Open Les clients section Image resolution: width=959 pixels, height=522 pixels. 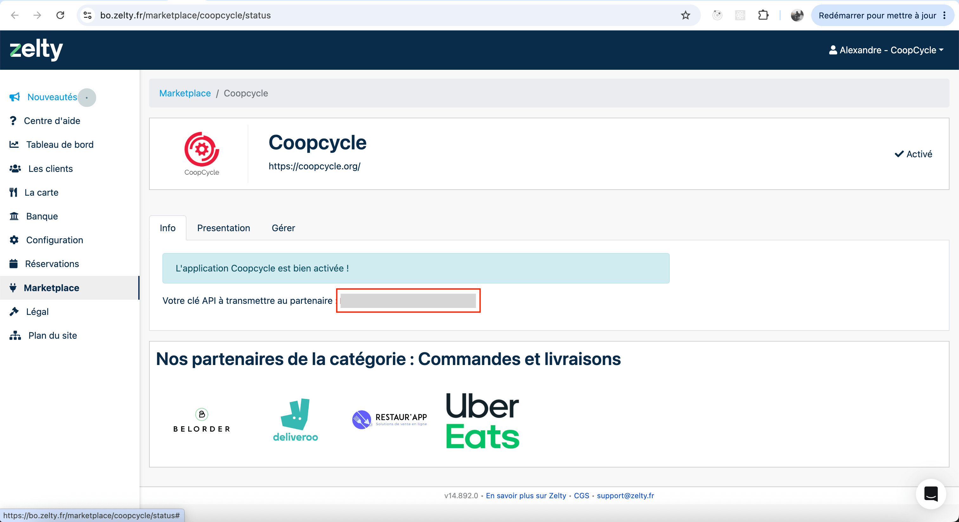click(51, 169)
